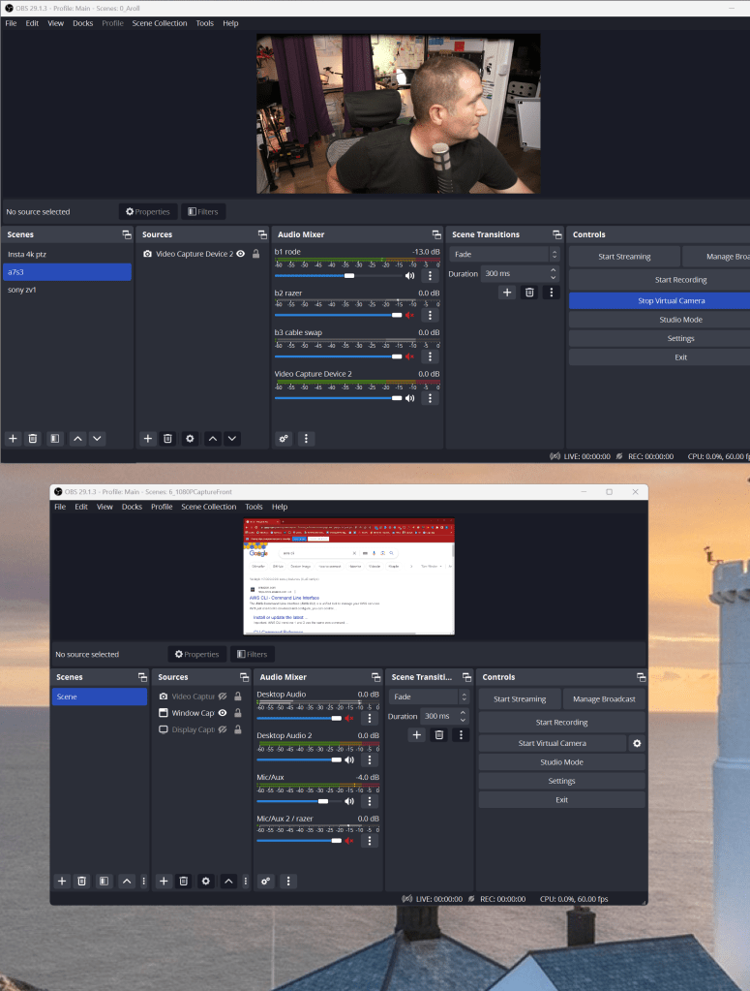Open transition properties menu in top OBS window

coord(552,292)
